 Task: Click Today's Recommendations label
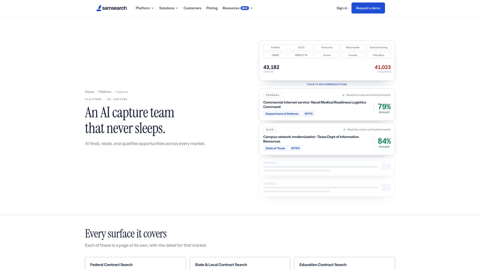[x=327, y=84]
